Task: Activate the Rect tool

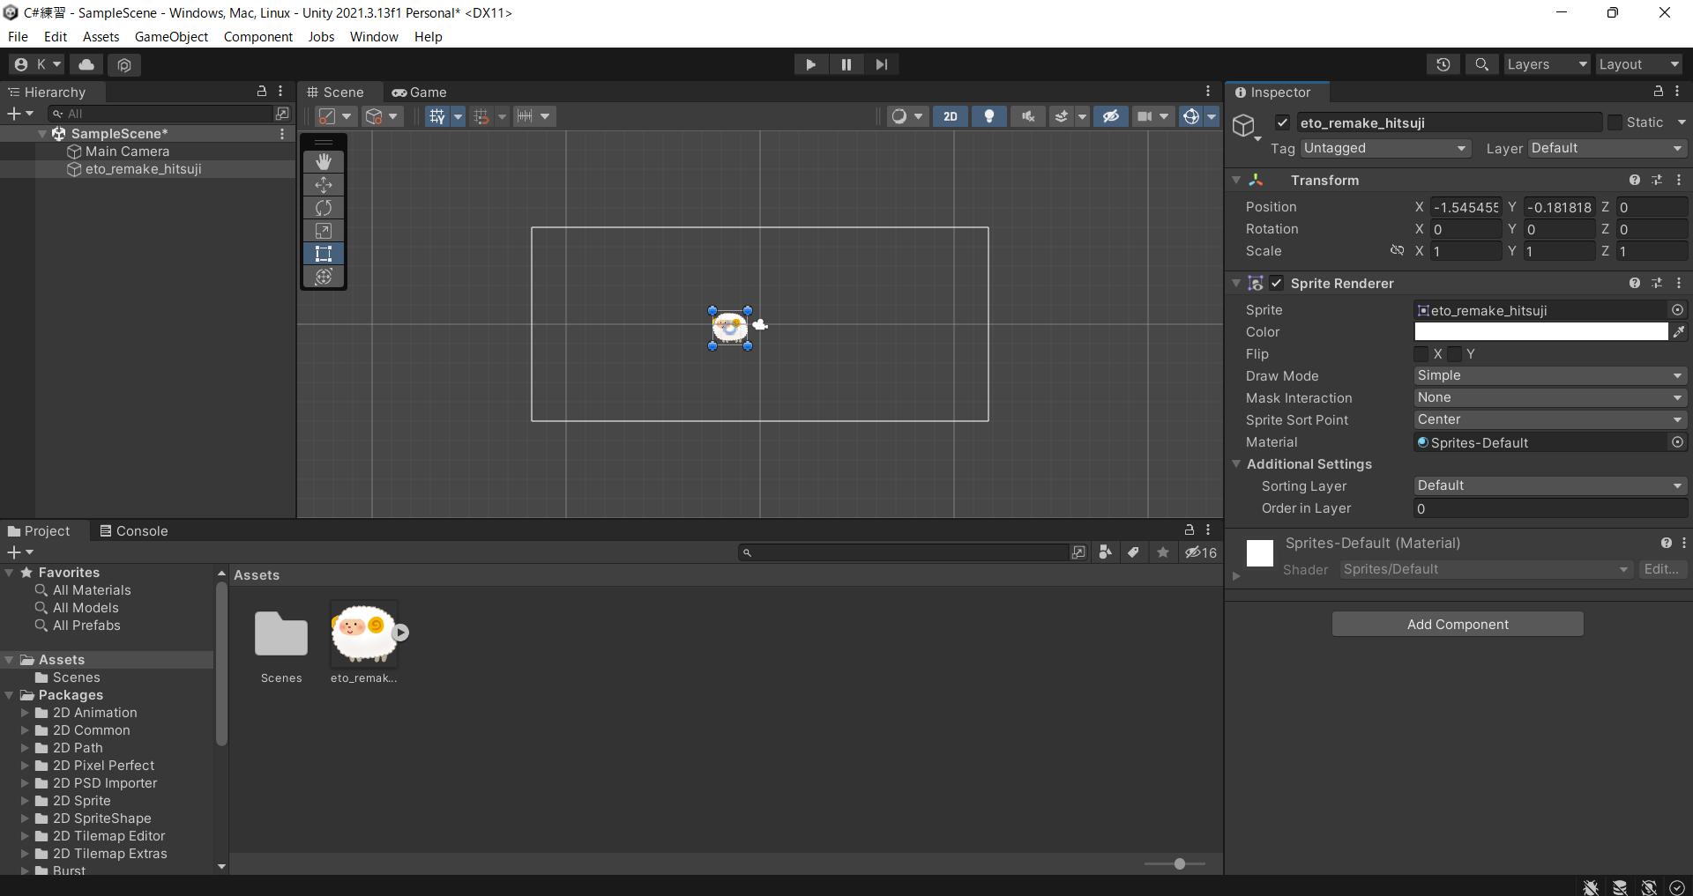Action: [x=324, y=254]
